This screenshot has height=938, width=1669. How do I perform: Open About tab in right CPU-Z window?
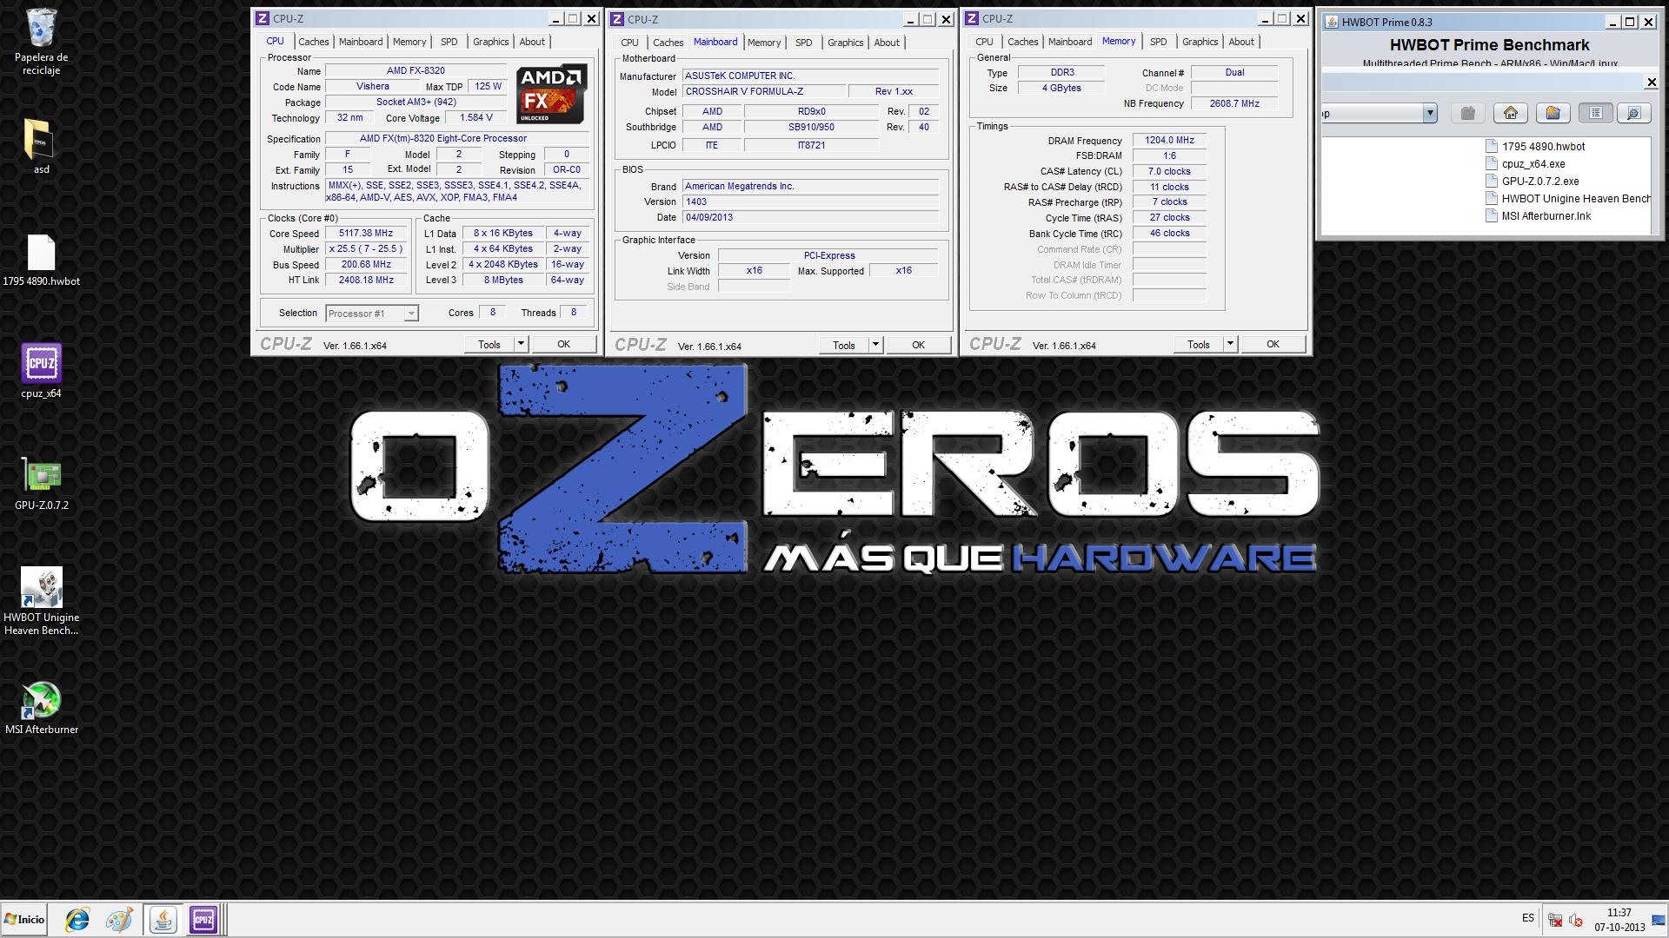[x=1241, y=42]
